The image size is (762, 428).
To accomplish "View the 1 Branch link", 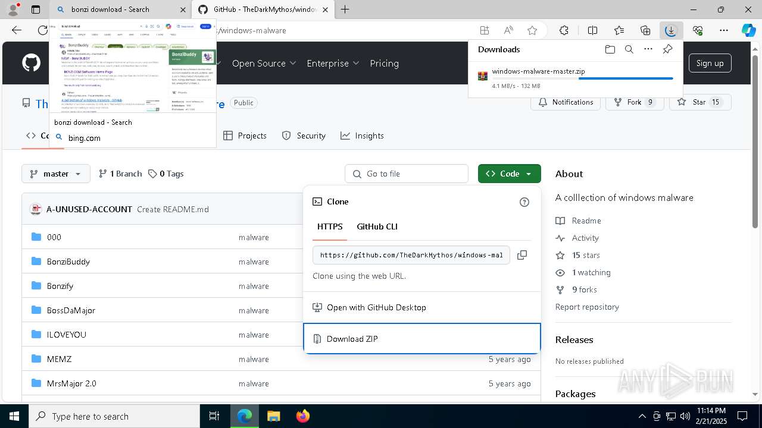I will coord(120,174).
